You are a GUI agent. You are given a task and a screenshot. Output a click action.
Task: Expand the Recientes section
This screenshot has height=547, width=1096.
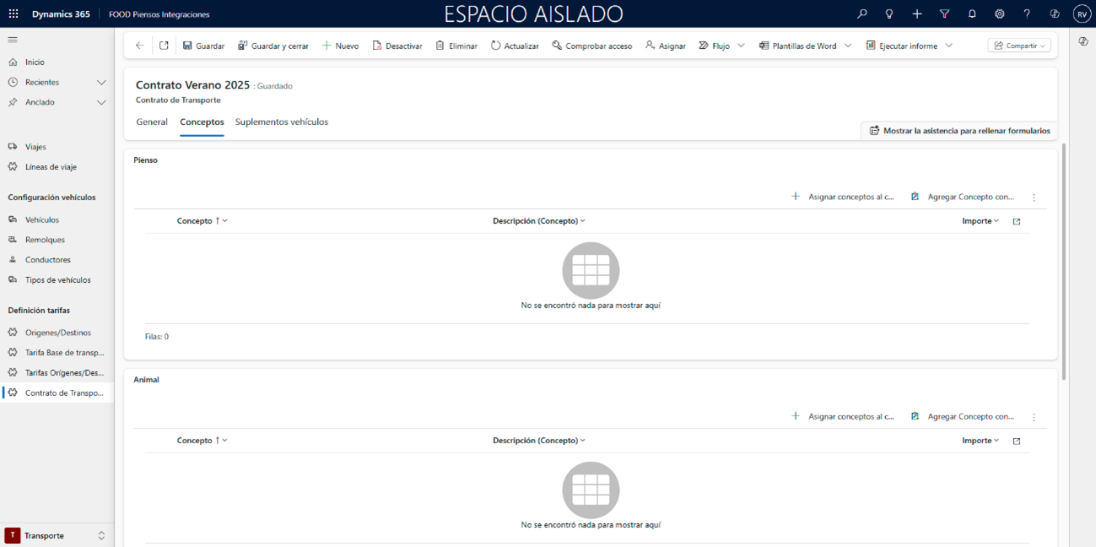[101, 82]
